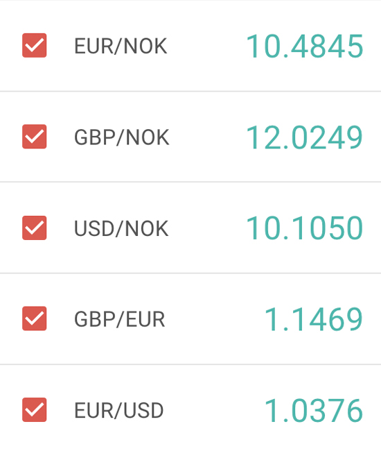381x451 pixels.
Task: Choose the USD/NOK list row
Action: click(x=190, y=228)
